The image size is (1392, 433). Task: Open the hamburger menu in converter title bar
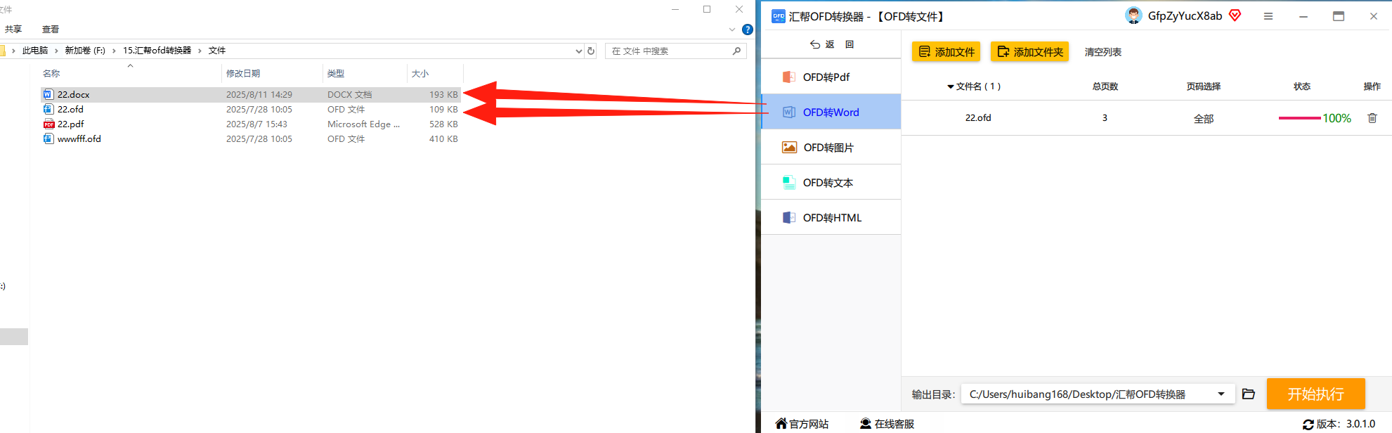1268,16
